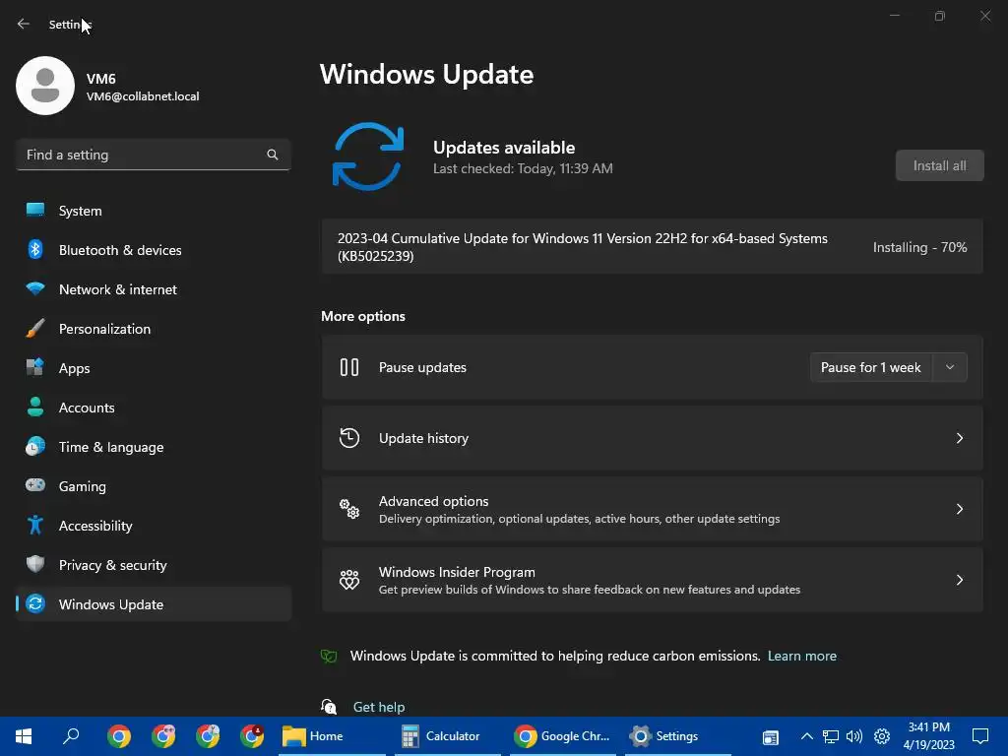Click the Windows Update sync icon in sidebar
Viewport: 1008px width, 756px height.
pyautogui.click(x=35, y=603)
